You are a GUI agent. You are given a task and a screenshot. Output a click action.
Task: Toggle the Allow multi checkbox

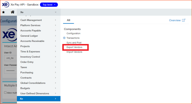[x=5, y=93]
